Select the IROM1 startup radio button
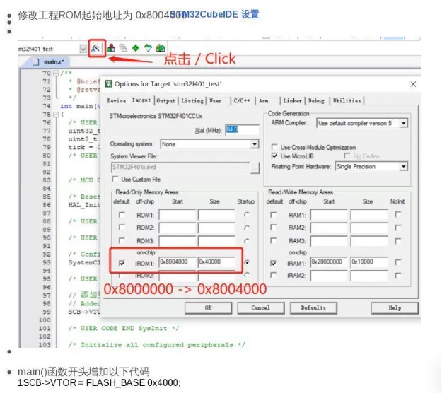Screen dimensions: 442x393 [247, 263]
